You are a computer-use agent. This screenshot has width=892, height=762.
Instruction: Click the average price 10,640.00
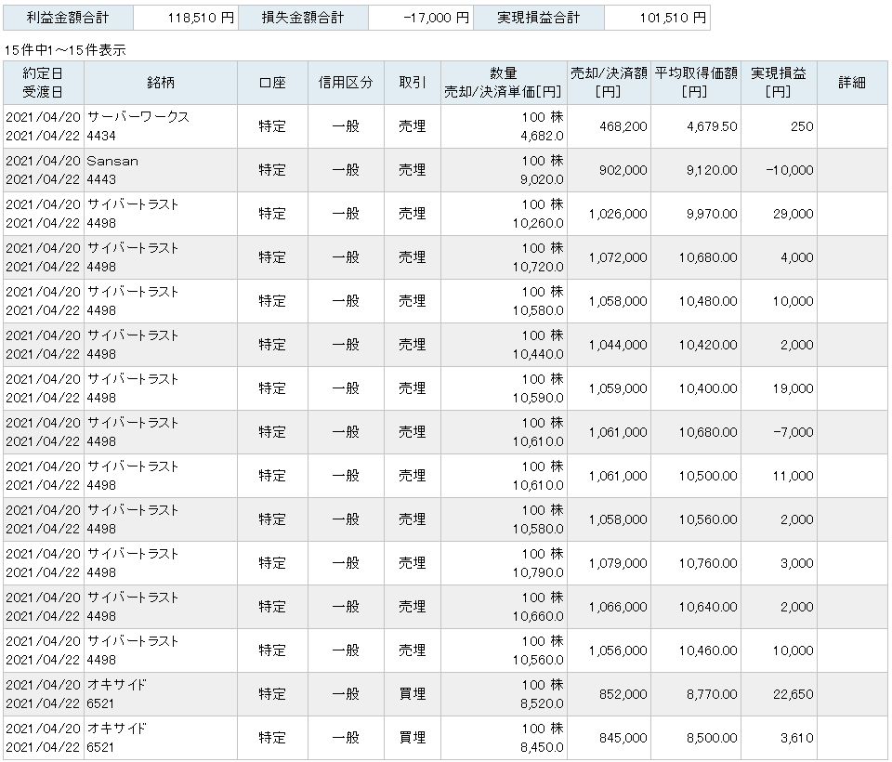(x=708, y=607)
